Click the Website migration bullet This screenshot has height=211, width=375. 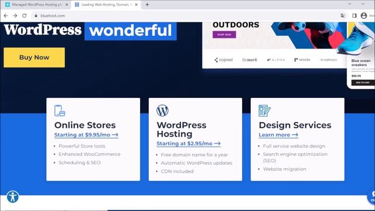point(284,169)
